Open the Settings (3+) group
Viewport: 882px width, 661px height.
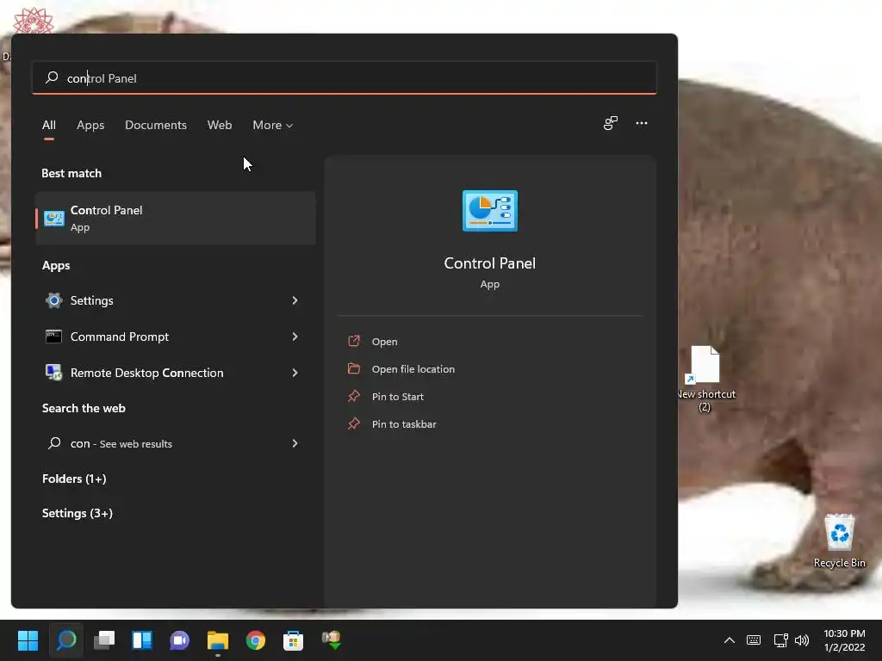click(x=78, y=513)
